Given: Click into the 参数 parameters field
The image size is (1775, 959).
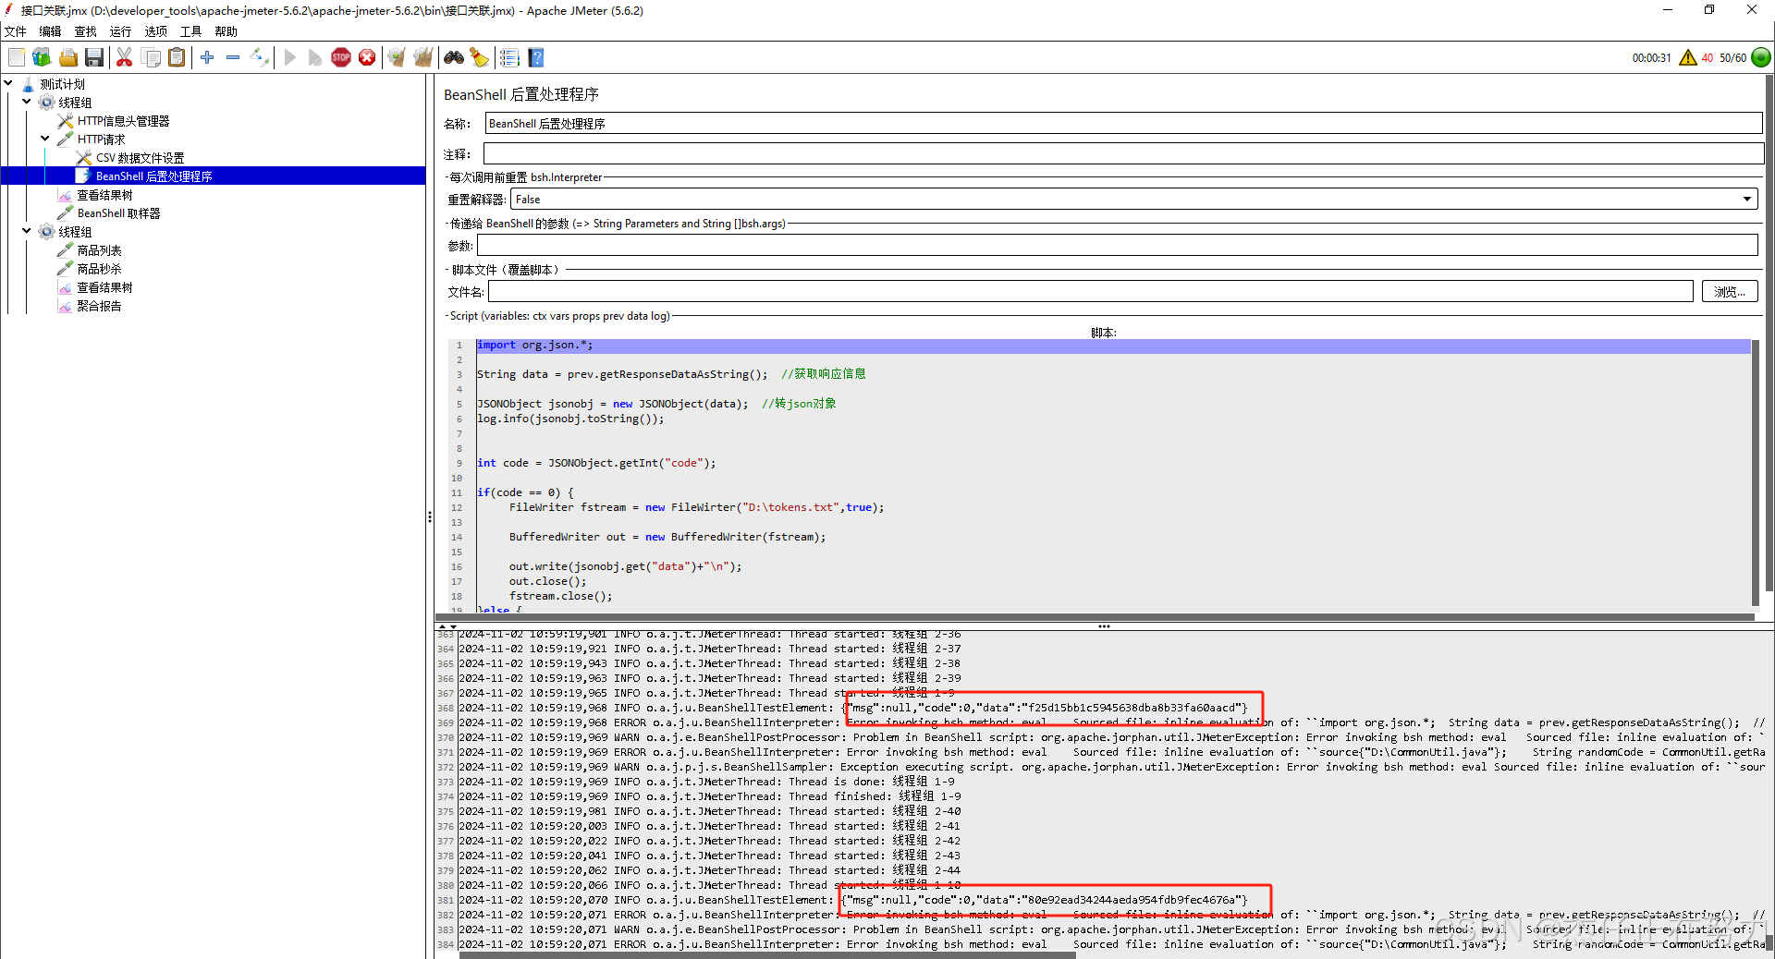Looking at the screenshot, I should tap(1117, 245).
